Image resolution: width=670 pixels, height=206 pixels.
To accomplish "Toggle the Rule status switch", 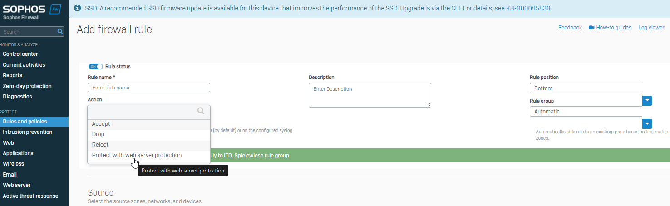I will click(x=96, y=67).
